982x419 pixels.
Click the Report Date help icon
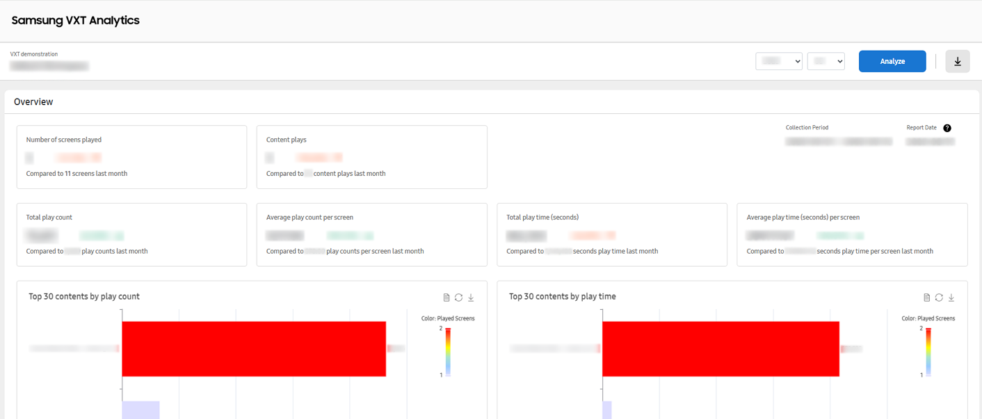(947, 128)
